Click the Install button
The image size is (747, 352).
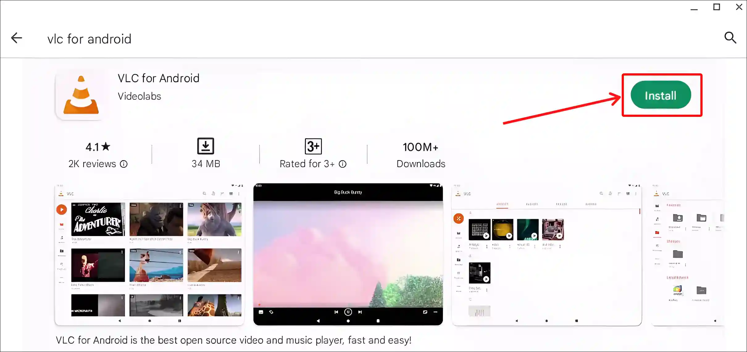click(661, 95)
